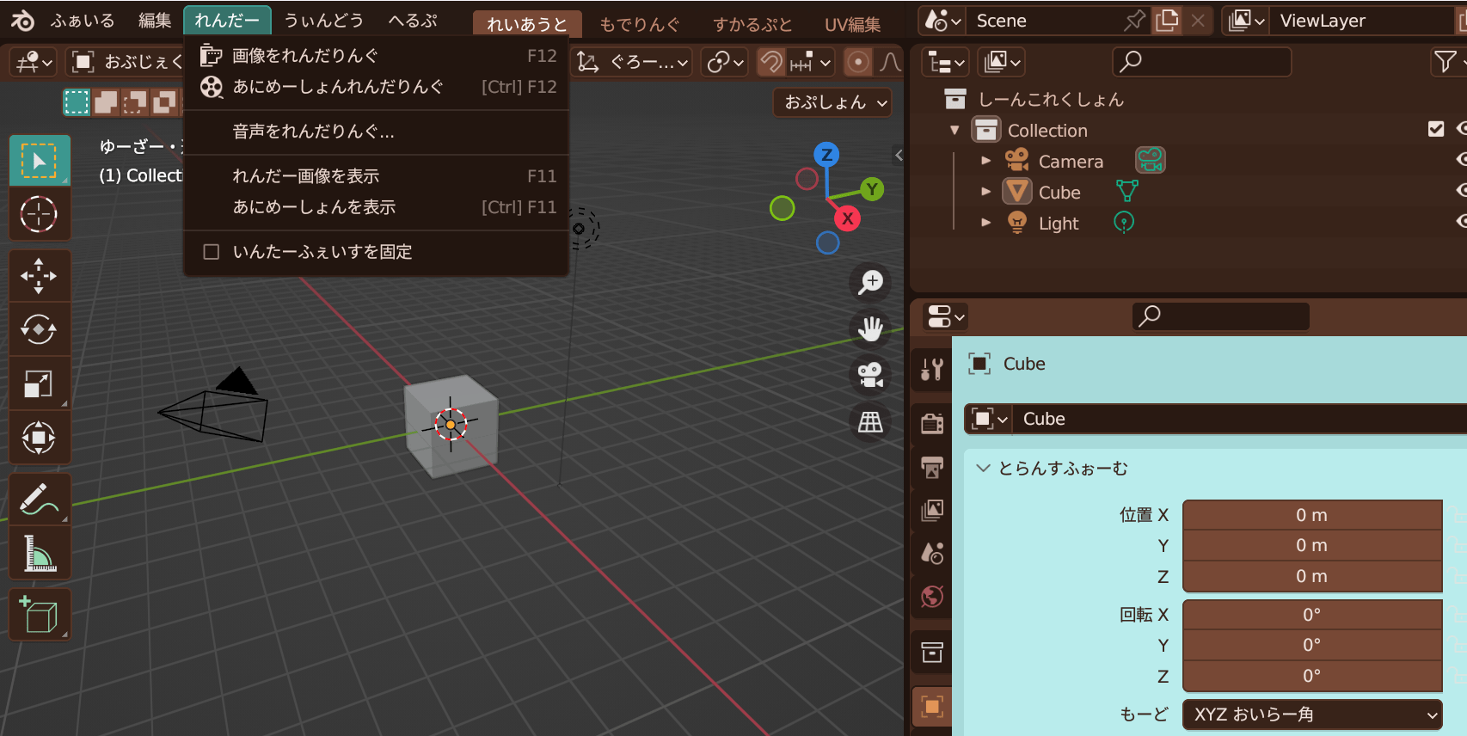Click れんだー画像を表示 menu entry
Viewport: 1467px width, 736px height.
coord(306,176)
